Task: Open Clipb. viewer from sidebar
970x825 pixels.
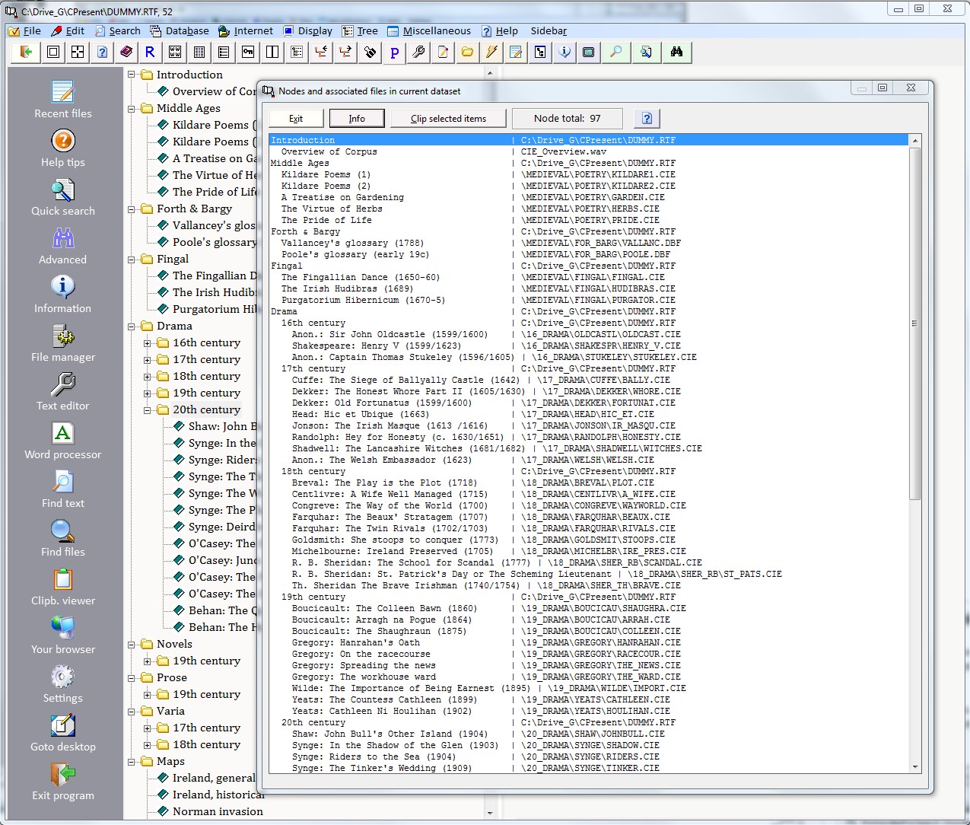Action: (62, 580)
